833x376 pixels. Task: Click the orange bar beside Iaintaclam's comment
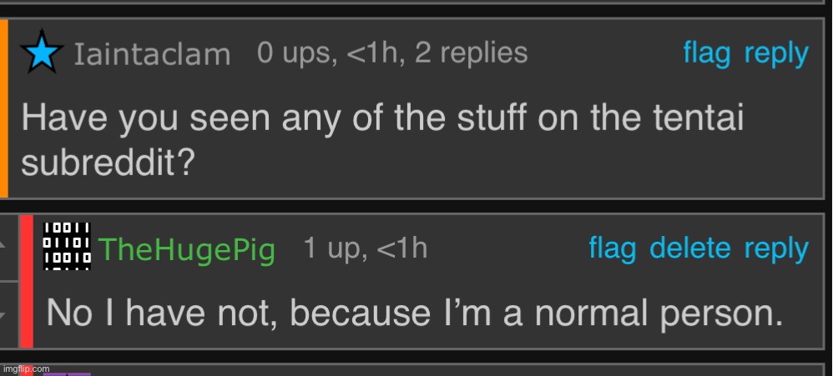pos(4,108)
